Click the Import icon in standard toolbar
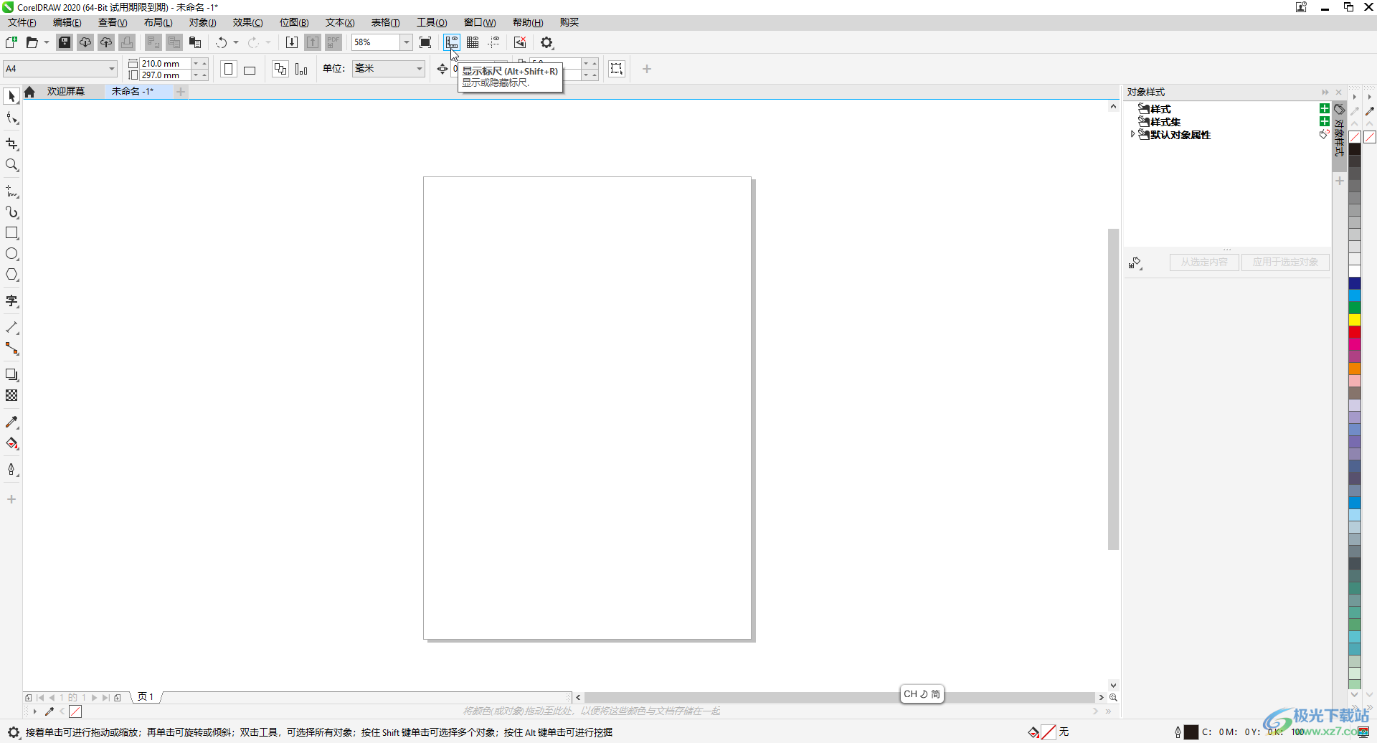Screen dimensions: 1377x743 tap(291, 43)
